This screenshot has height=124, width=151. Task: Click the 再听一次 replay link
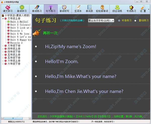(x=50, y=33)
